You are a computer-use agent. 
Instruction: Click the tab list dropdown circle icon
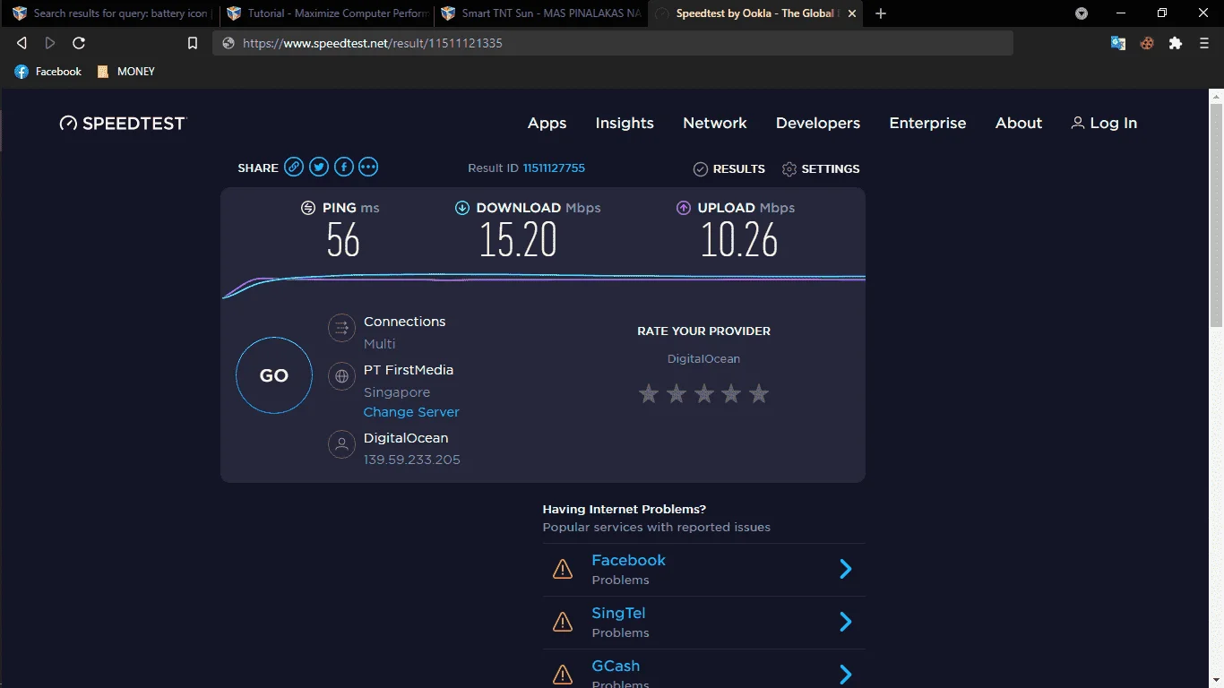pos(1082,13)
